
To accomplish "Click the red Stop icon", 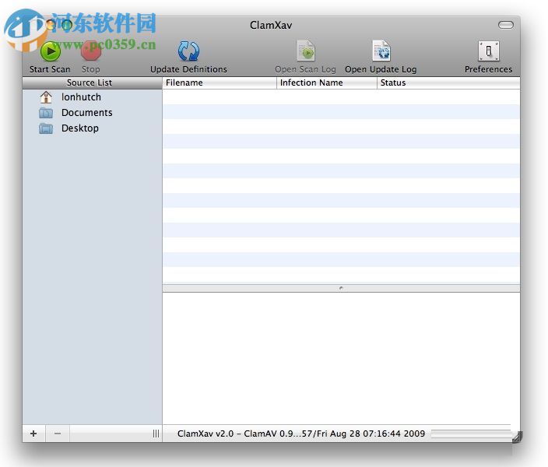I will point(91,51).
